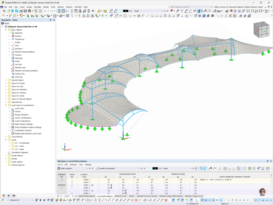Click the Navigator Views camera tab
273x205 pixels.
(x=14, y=195)
